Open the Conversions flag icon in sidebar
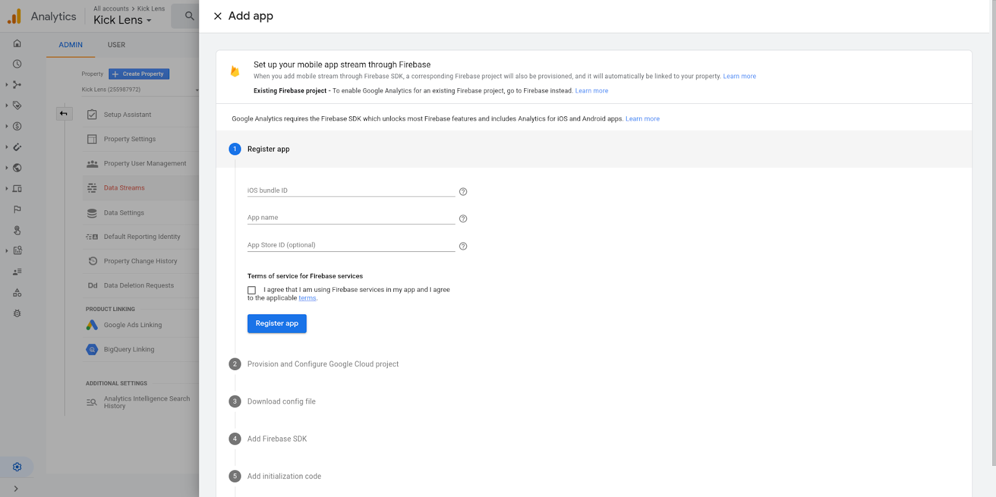Image resolution: width=996 pixels, height=497 pixels. [x=17, y=209]
